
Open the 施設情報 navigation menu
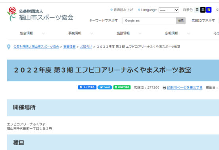tap(123, 33)
